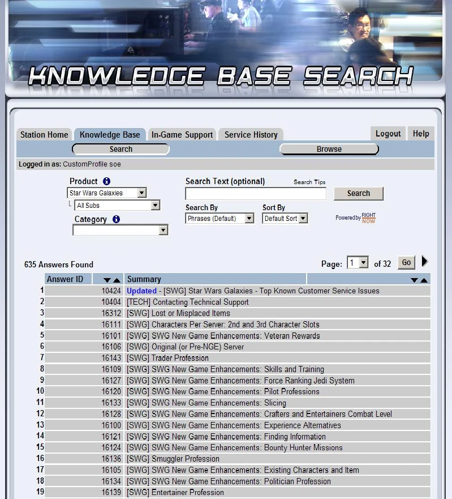452x499 pixels.
Task: Click the Category info icon
Action: (x=117, y=219)
